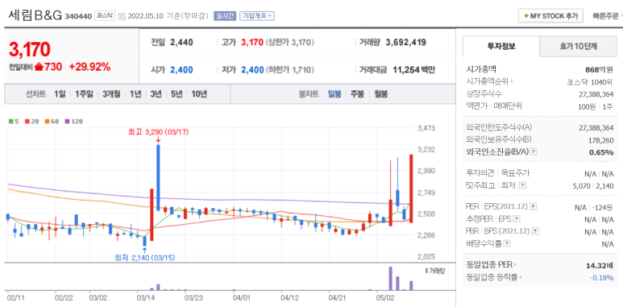Click help icon next to 배당수익률
Screen dimensions: 623x307
(507, 243)
